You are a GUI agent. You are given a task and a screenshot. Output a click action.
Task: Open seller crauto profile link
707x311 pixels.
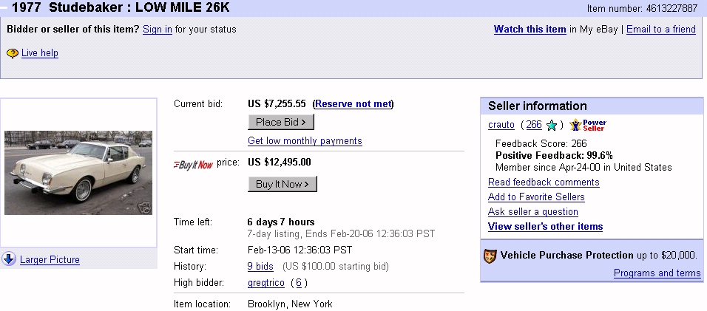(x=501, y=125)
